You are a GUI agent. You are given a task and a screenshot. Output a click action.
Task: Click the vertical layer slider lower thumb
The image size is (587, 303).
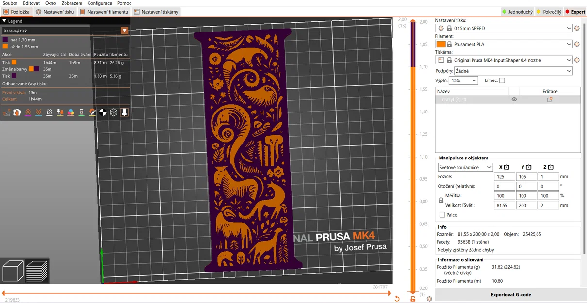pyautogui.click(x=413, y=292)
